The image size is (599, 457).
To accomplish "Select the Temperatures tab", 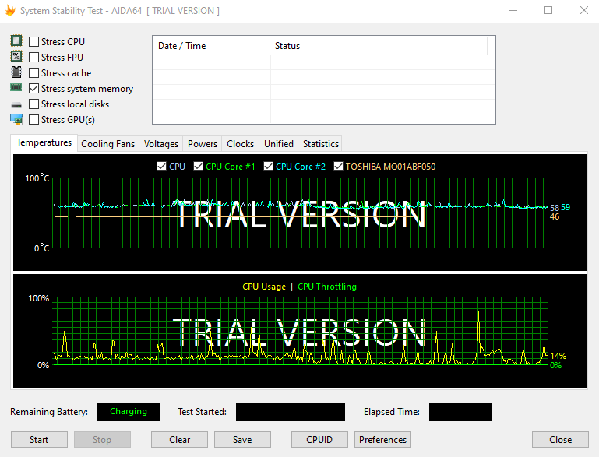I will (44, 142).
